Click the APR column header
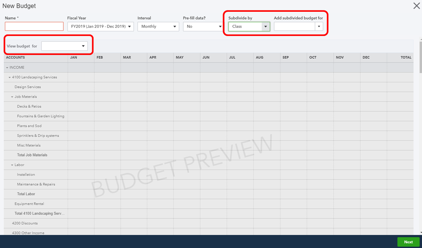 point(161,57)
